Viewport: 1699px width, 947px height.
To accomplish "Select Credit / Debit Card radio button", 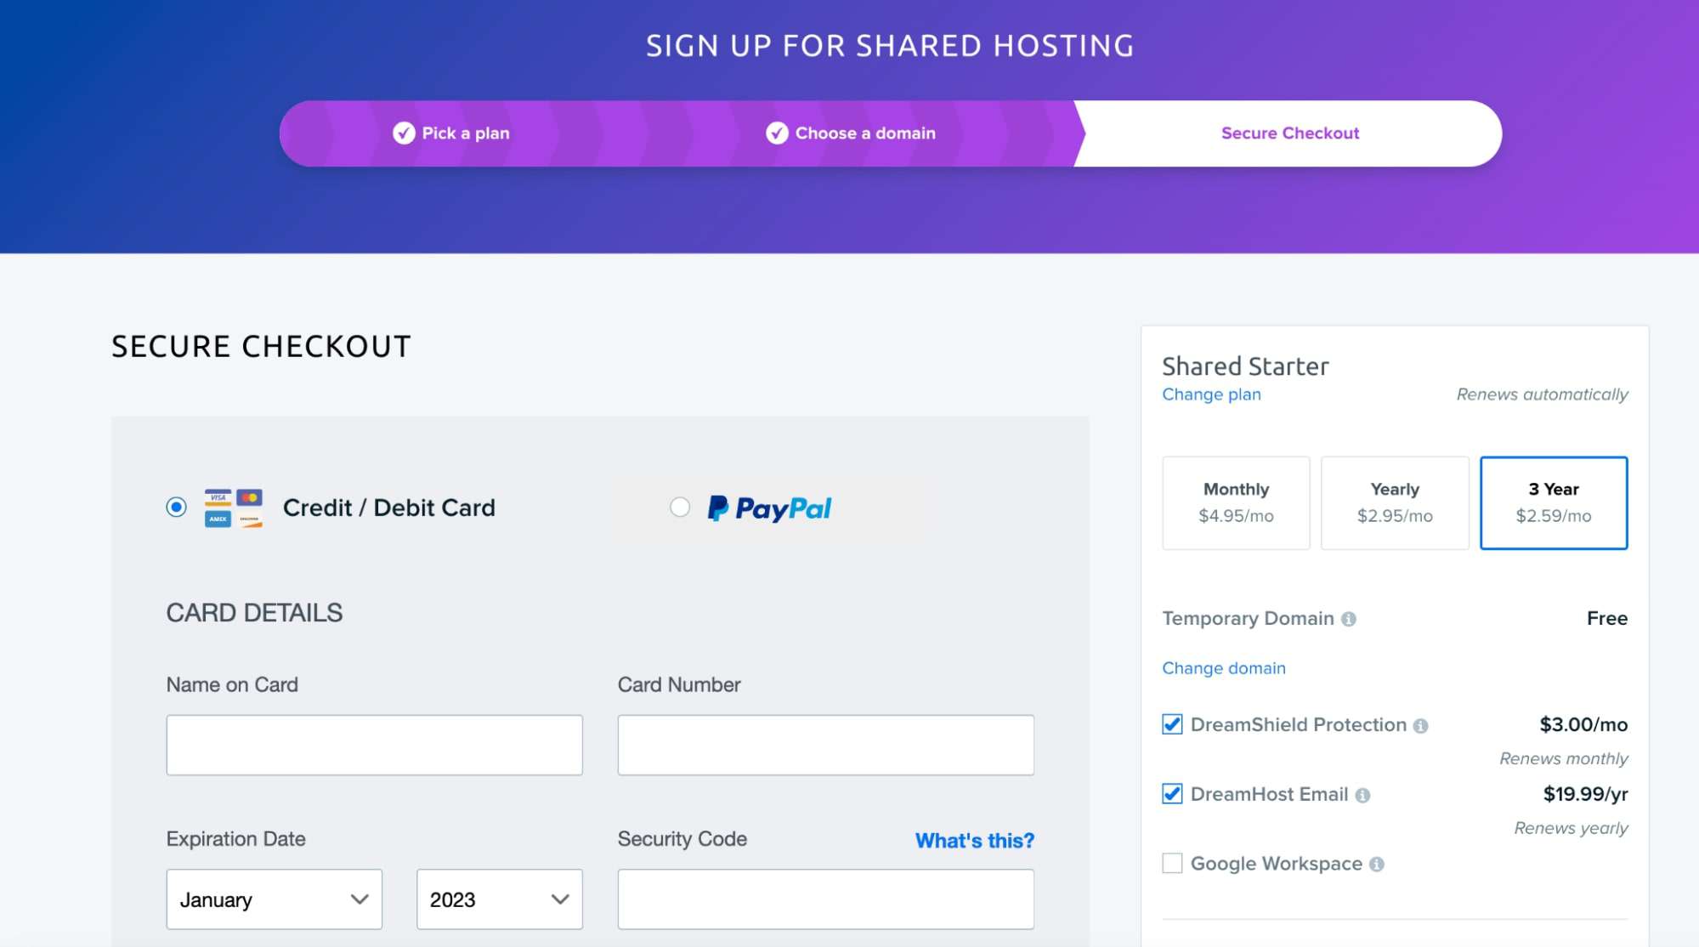I will (176, 505).
